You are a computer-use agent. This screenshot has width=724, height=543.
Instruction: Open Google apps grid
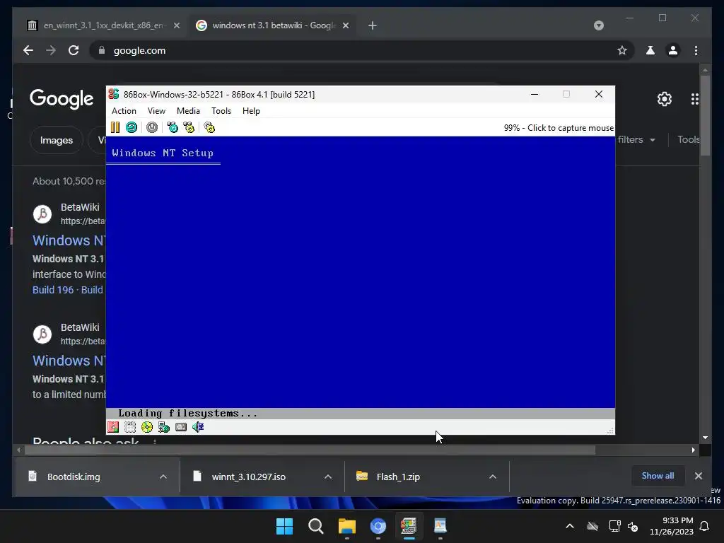tap(694, 99)
